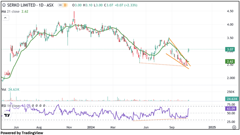Click the Powered by TradingView caption
The width and height of the screenshot is (240, 135).
[22, 133]
